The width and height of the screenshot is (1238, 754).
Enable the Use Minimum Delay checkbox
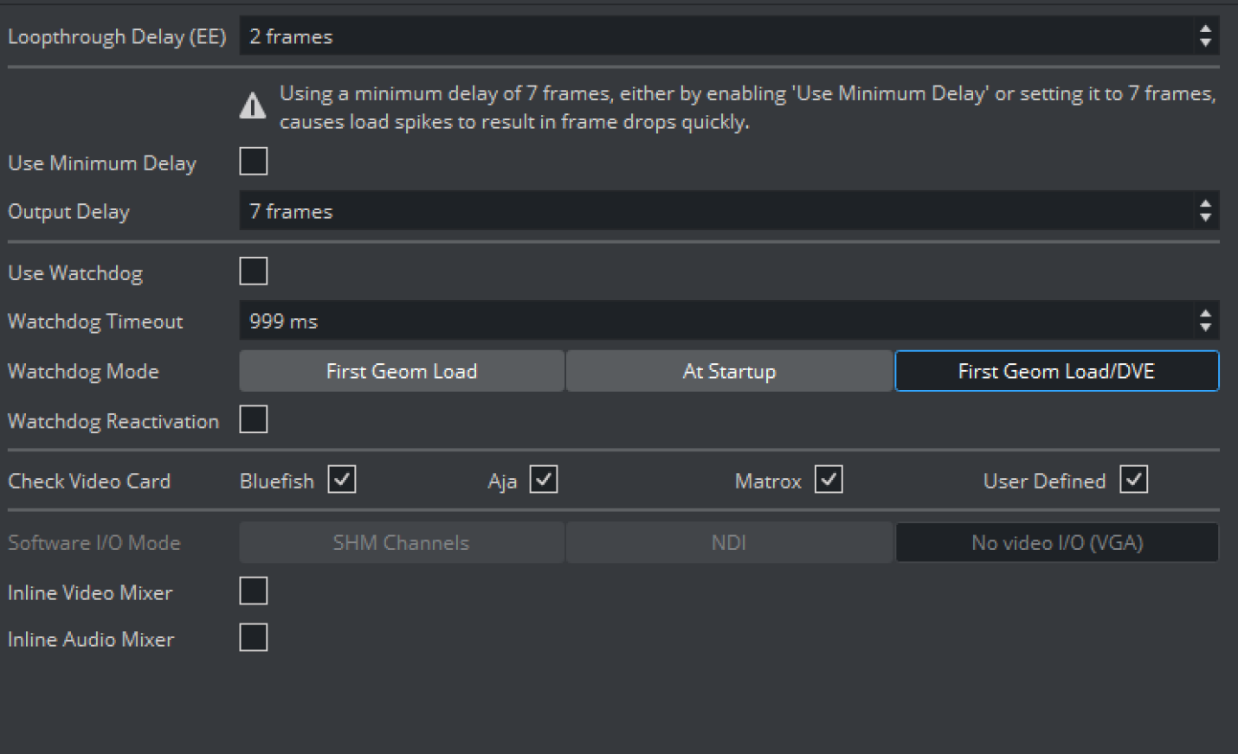[254, 162]
